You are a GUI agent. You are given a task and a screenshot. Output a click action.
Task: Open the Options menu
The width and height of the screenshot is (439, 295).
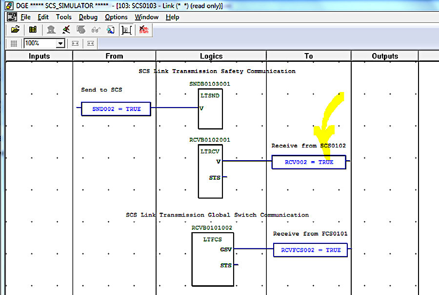coord(116,17)
